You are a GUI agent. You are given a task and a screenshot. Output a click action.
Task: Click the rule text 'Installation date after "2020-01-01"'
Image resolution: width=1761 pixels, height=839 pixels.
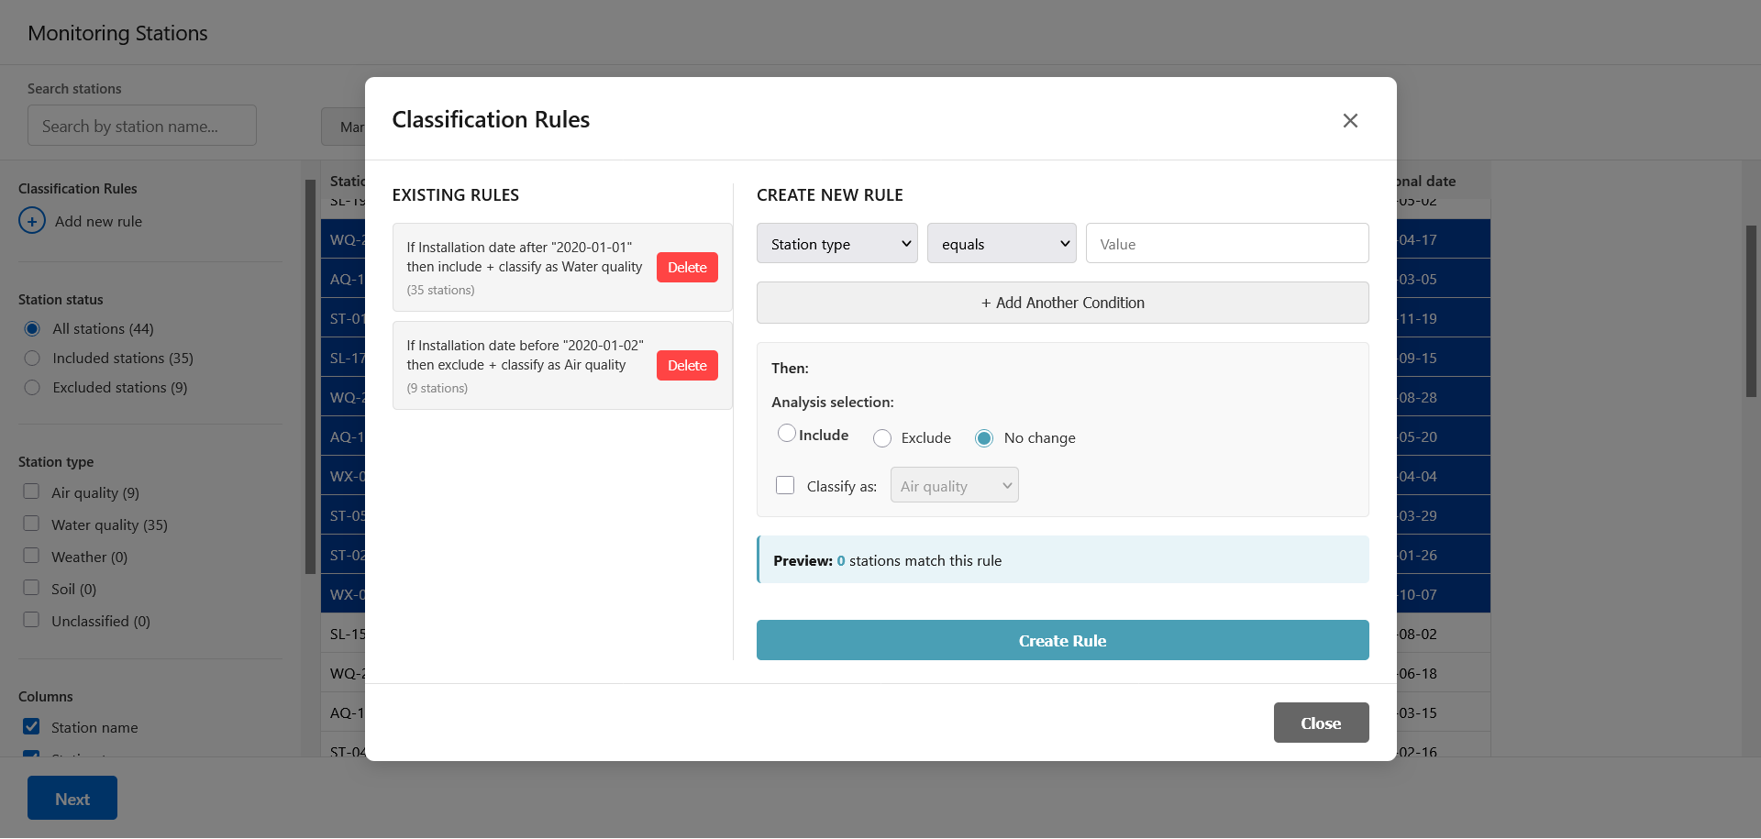click(526, 248)
